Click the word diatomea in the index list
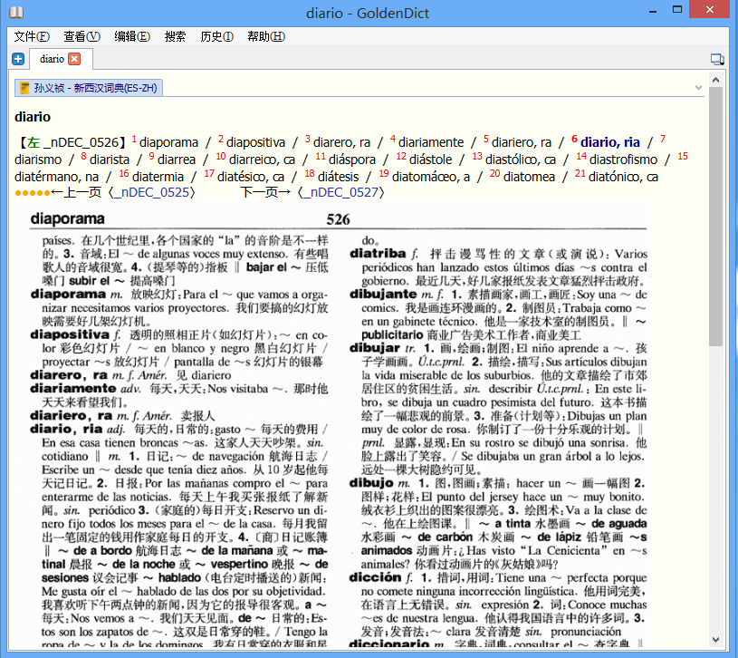 529,177
